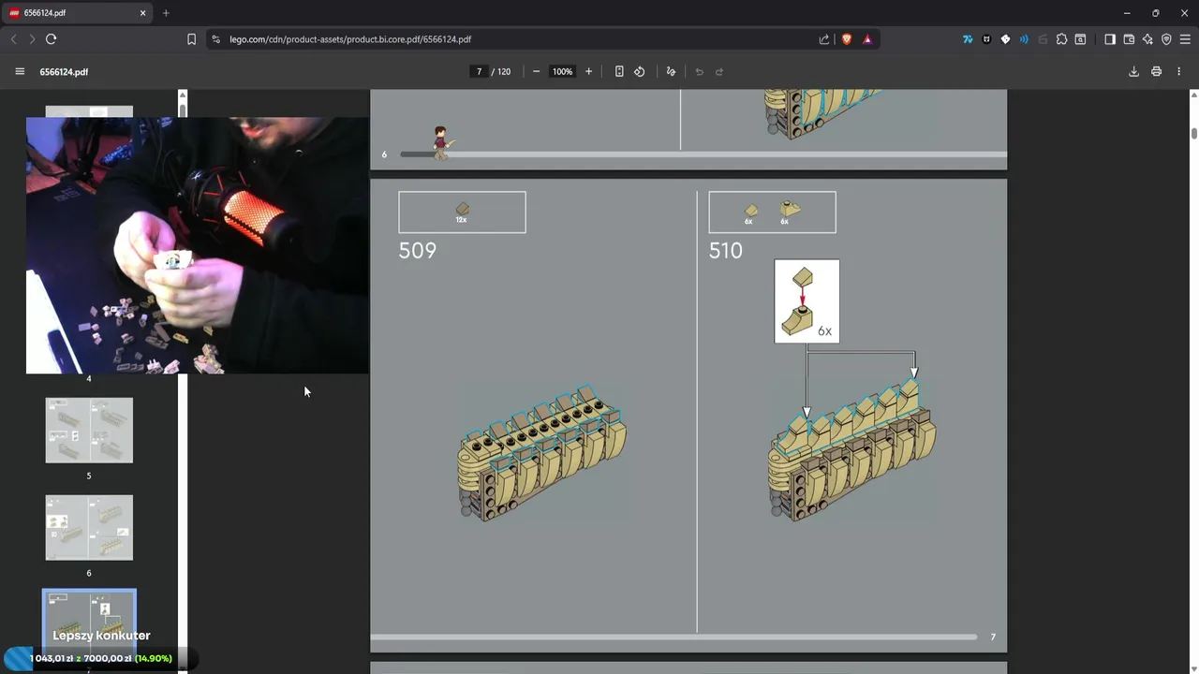This screenshot has height=674, width=1199.
Task: Reload the current page
Action: coord(51,39)
